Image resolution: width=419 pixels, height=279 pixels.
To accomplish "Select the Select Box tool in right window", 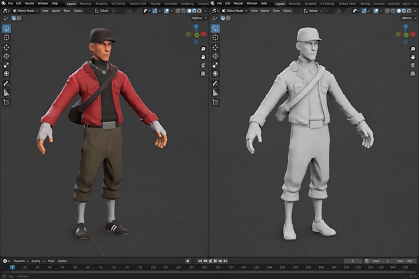I will point(216,28).
